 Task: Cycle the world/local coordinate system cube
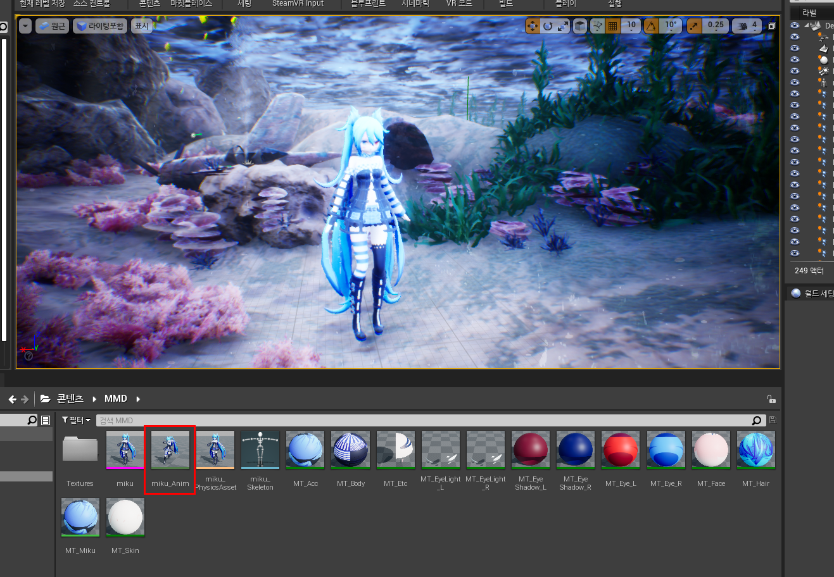tap(579, 26)
